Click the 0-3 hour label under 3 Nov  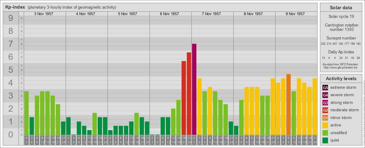27,140
